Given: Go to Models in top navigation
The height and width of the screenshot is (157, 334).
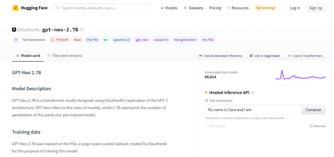Looking at the screenshot, I should [169, 8].
